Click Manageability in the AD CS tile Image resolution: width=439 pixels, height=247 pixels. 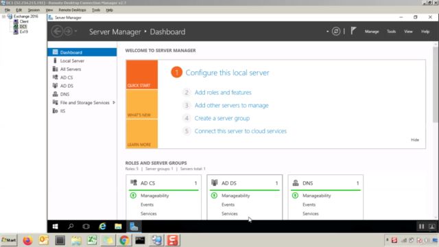[154, 196]
